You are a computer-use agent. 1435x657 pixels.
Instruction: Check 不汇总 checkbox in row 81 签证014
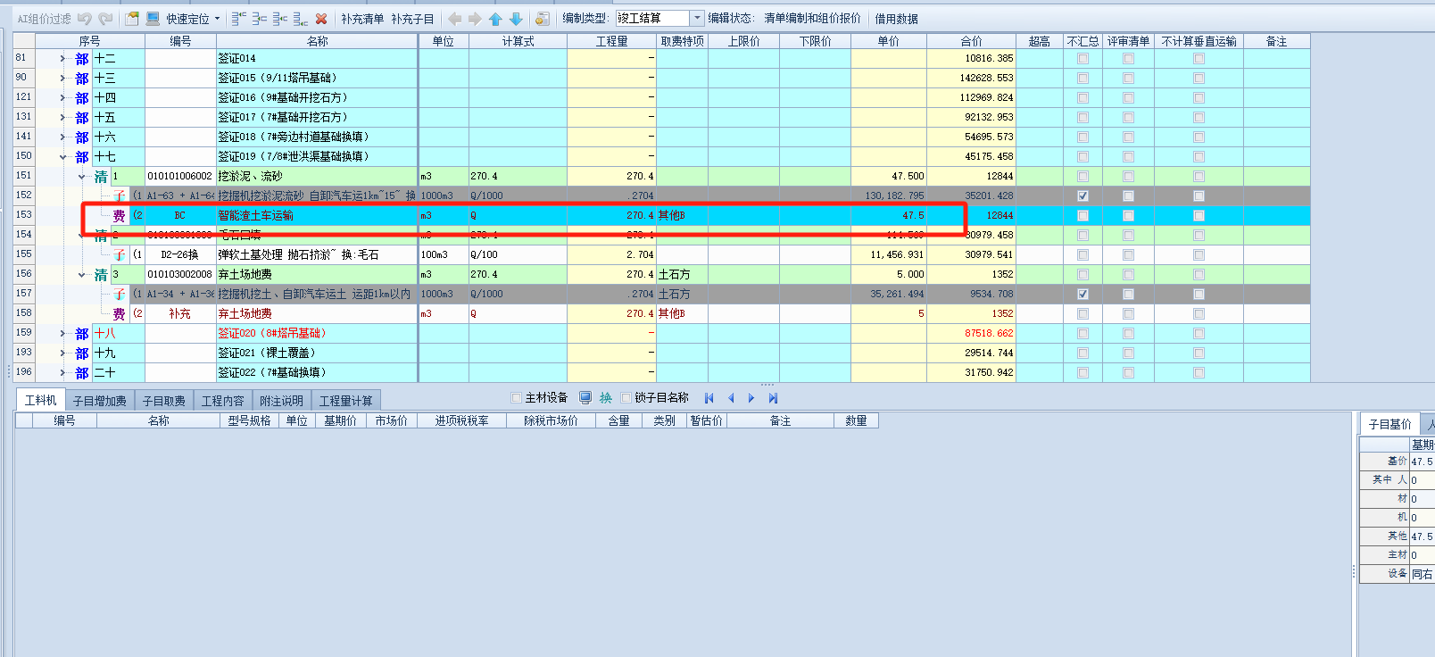(x=1082, y=58)
